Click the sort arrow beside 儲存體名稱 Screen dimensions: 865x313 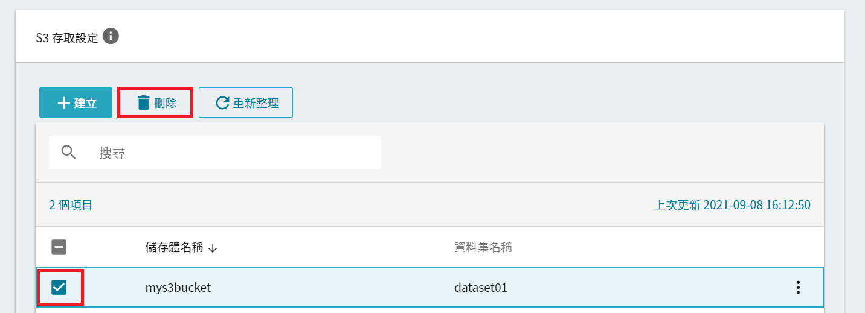(x=212, y=248)
